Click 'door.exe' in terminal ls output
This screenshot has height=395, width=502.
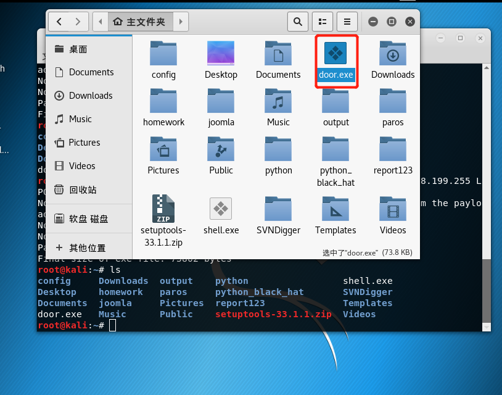(60, 314)
